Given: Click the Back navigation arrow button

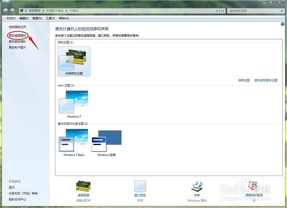Looking at the screenshot, I should [6, 11].
